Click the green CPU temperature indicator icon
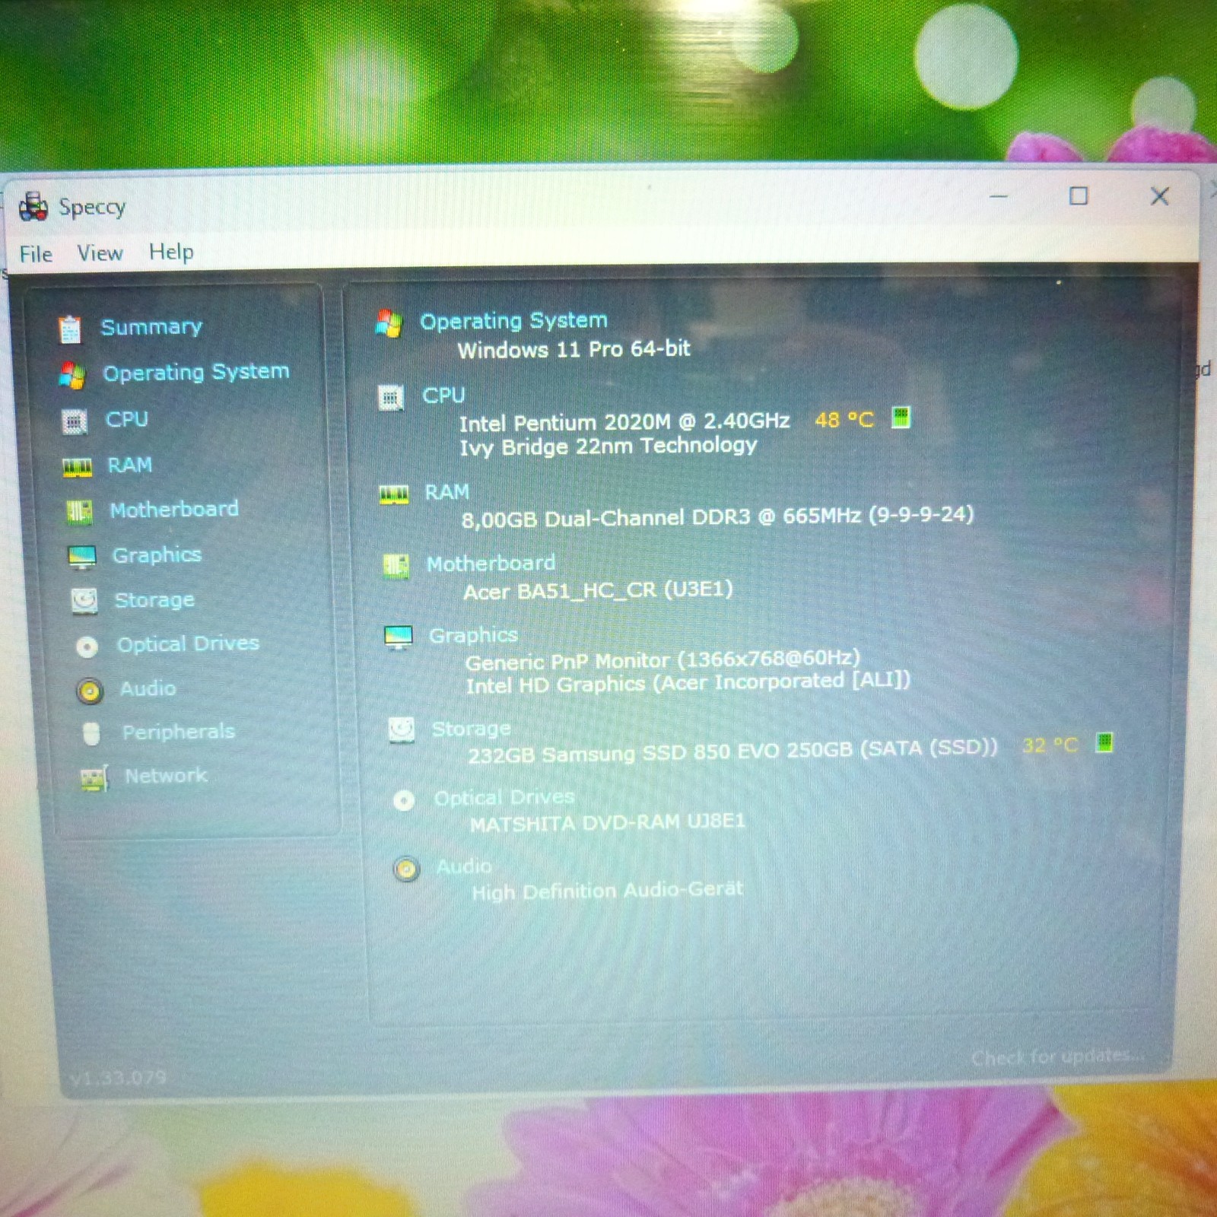 coord(901,418)
